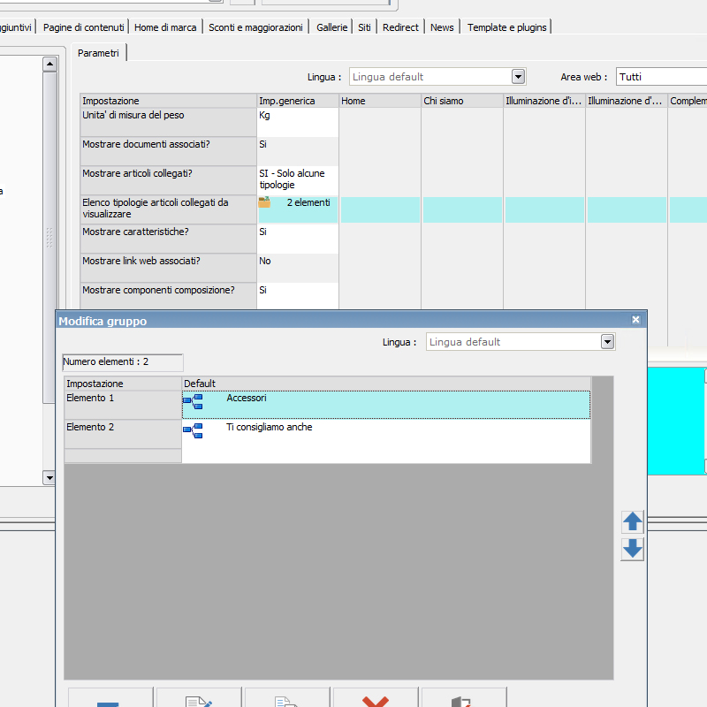Select the Parametri tab
This screenshot has width=707, height=707.
pos(98,53)
